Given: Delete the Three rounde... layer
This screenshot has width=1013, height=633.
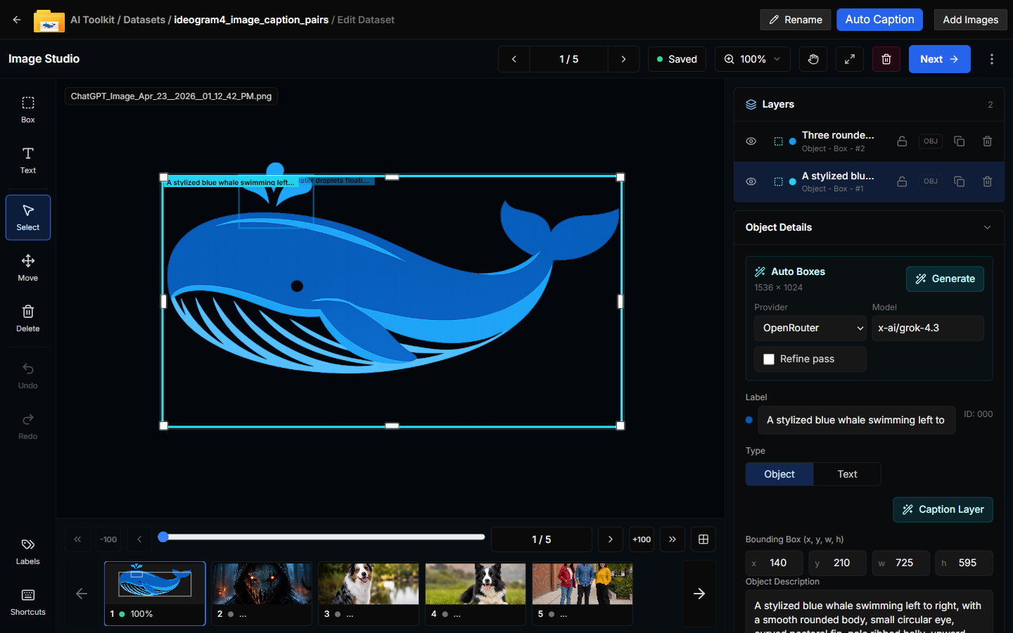Looking at the screenshot, I should pyautogui.click(x=987, y=141).
